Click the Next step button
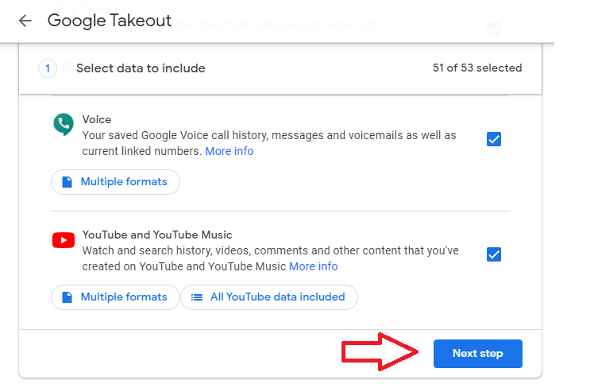 click(x=478, y=354)
